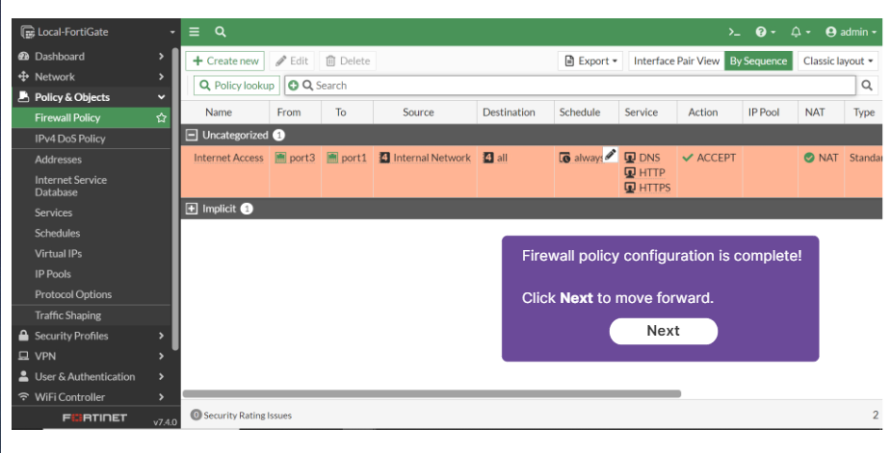
Task: Expand the Implicit policy group
Action: coord(192,209)
